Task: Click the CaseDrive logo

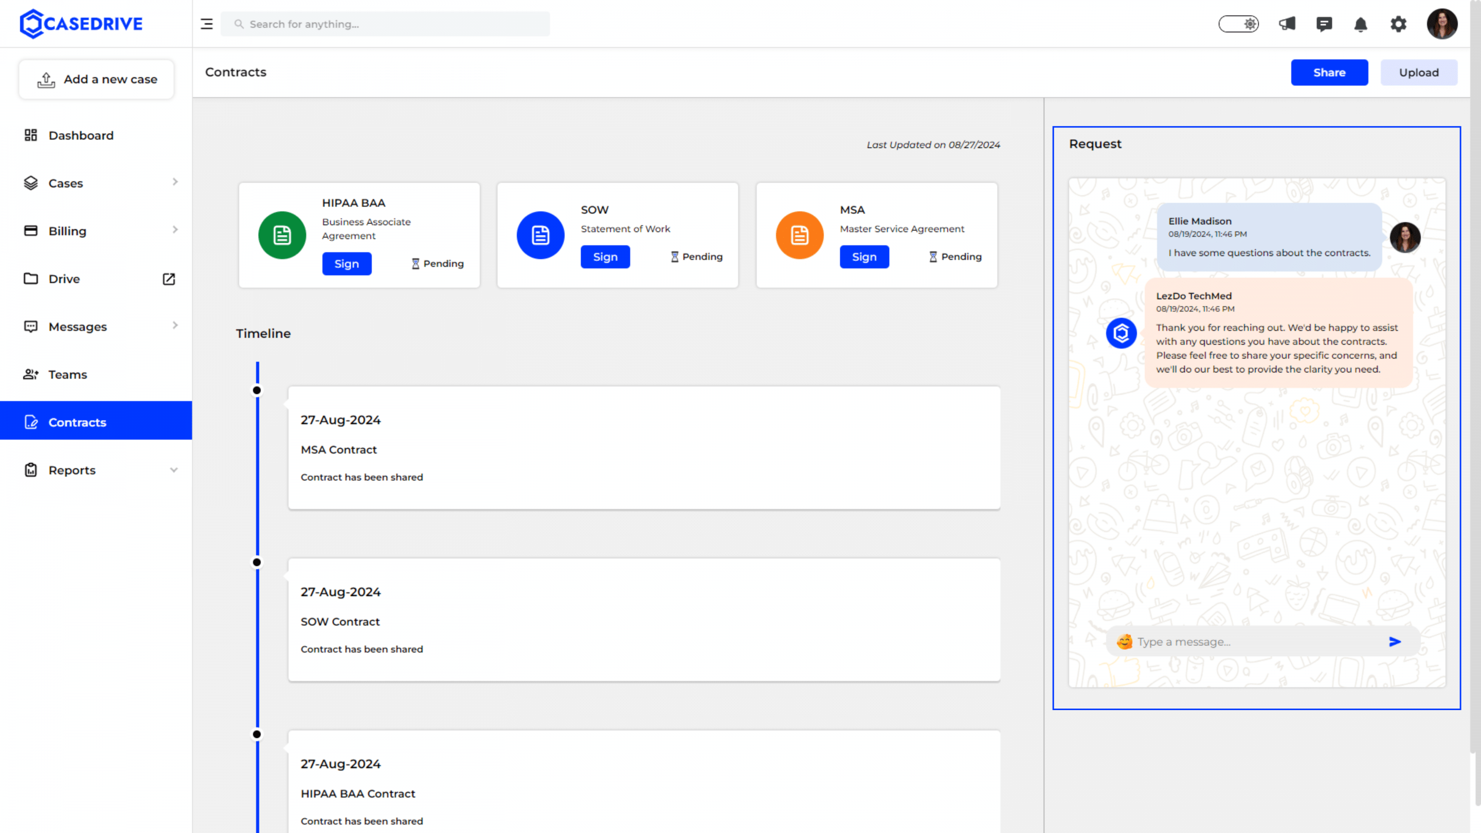Action: [81, 24]
